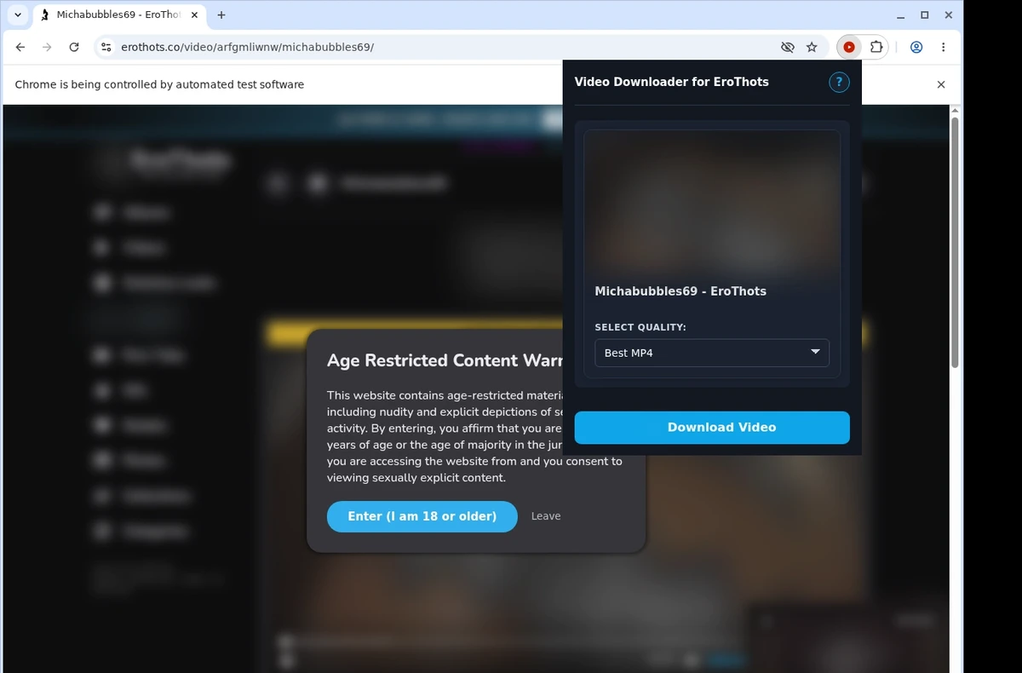This screenshot has width=1022, height=673.
Task: Click Enter (I am 18 or older)
Action: (x=422, y=516)
